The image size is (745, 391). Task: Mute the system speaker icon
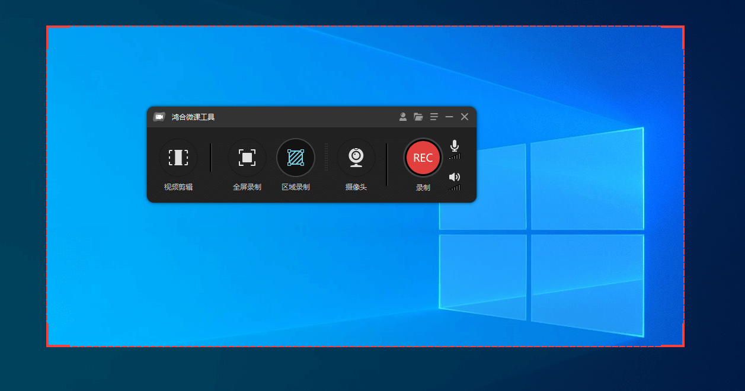[x=455, y=177]
